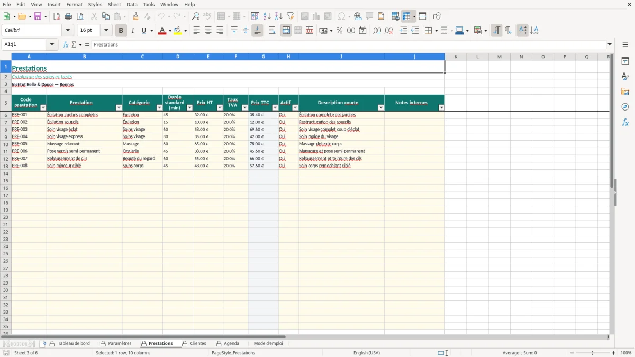The image size is (635, 357).
Task: Toggle Italic formatting
Action: tap(133, 31)
